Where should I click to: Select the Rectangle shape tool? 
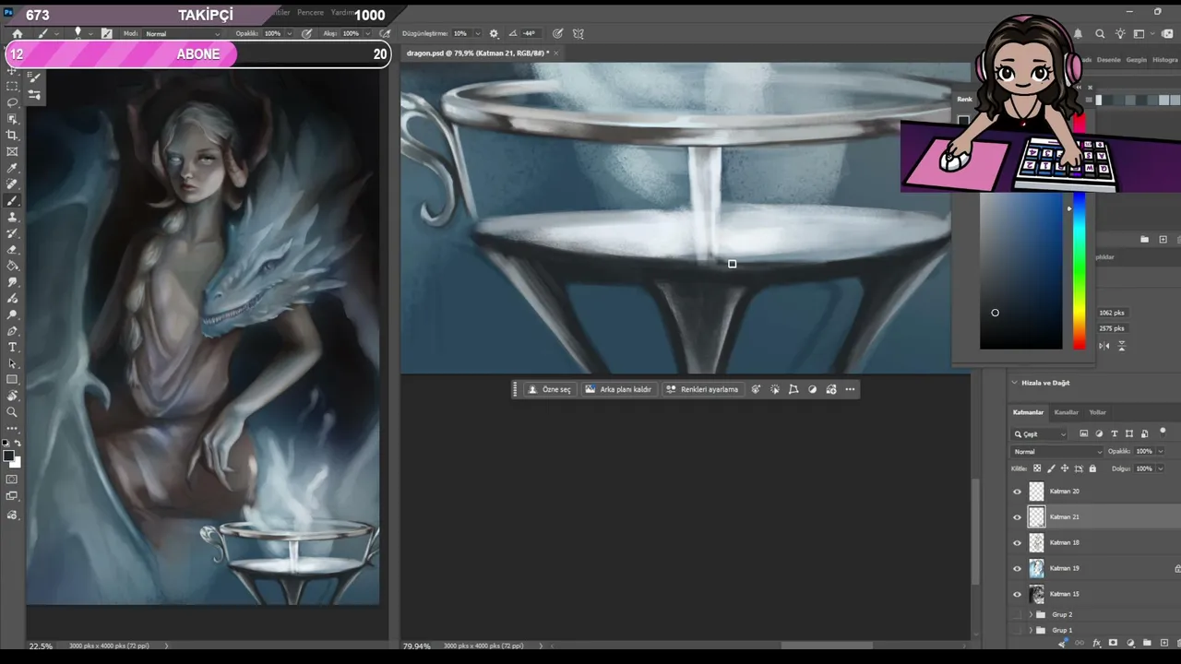12,380
